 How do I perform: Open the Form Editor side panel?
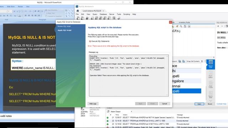click(x=211, y=74)
